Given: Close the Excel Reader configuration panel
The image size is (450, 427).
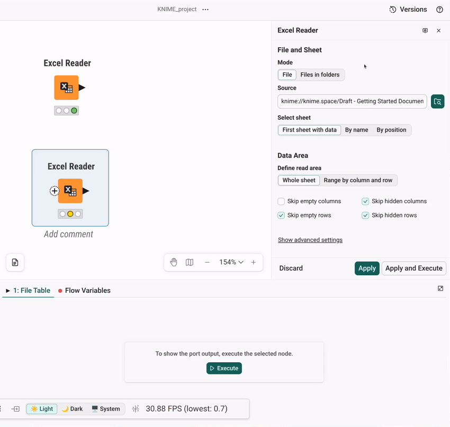Looking at the screenshot, I should coord(438,30).
